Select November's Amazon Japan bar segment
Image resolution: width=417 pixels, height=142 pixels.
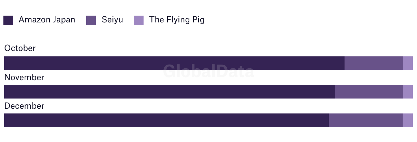click(x=170, y=92)
